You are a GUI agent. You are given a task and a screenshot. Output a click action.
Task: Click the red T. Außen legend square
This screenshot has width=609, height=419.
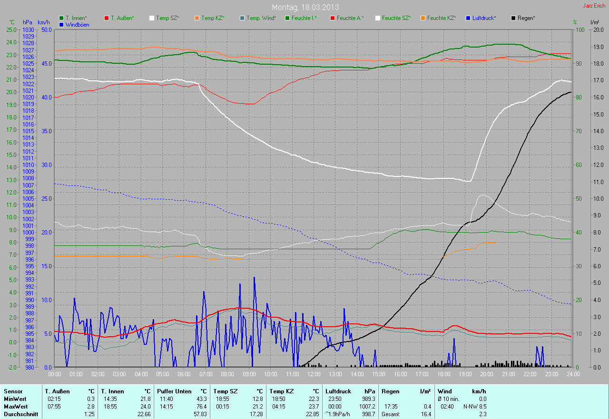107,18
